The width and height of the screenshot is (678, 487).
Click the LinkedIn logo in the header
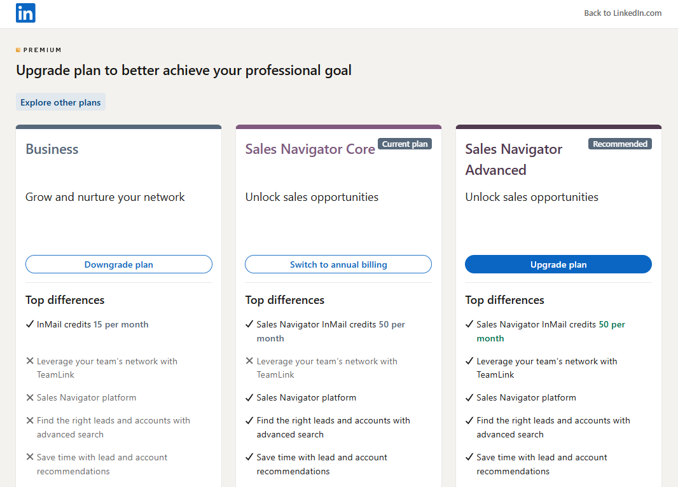point(25,13)
